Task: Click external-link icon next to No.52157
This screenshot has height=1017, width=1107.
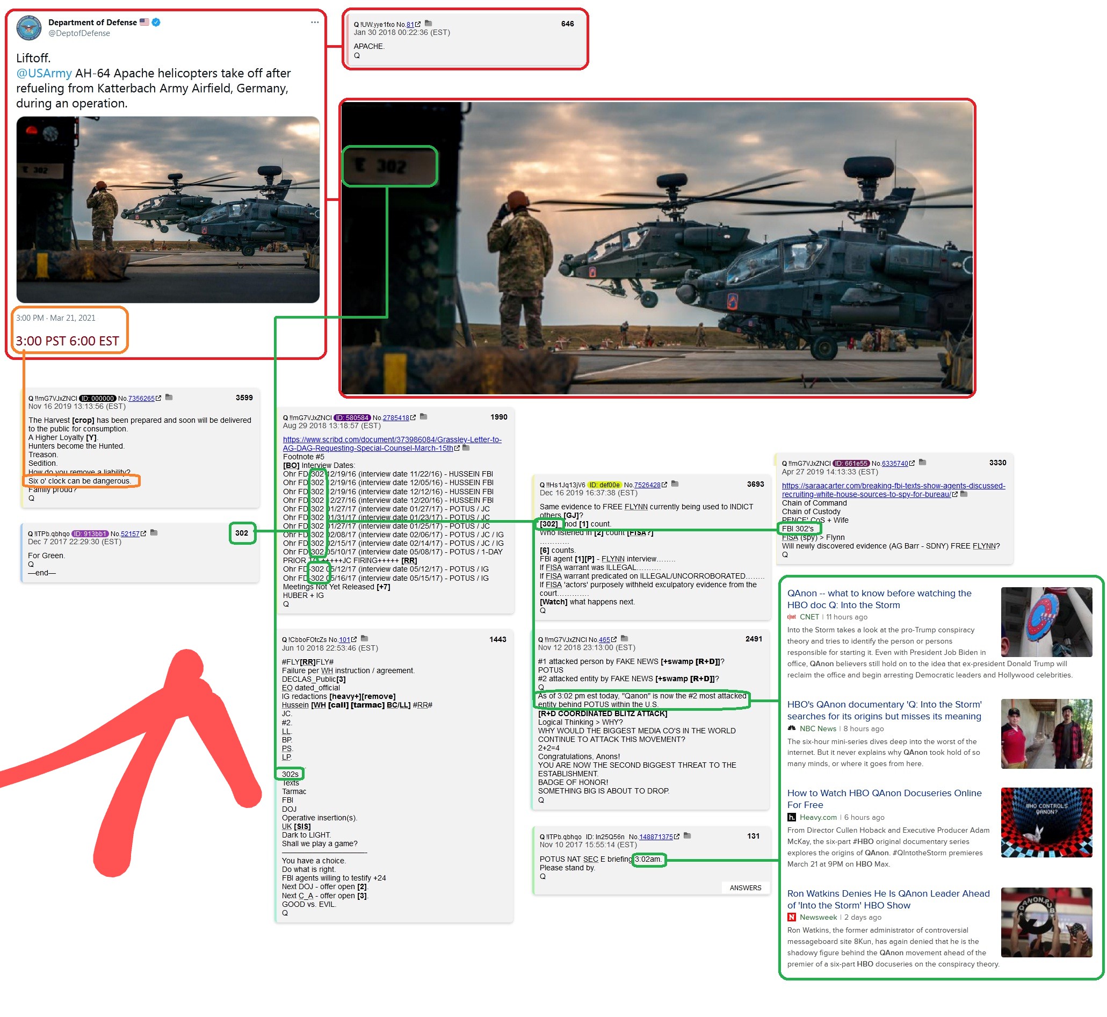Action: pyautogui.click(x=143, y=533)
